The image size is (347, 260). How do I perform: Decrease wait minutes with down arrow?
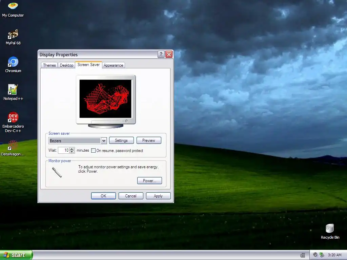click(x=72, y=152)
